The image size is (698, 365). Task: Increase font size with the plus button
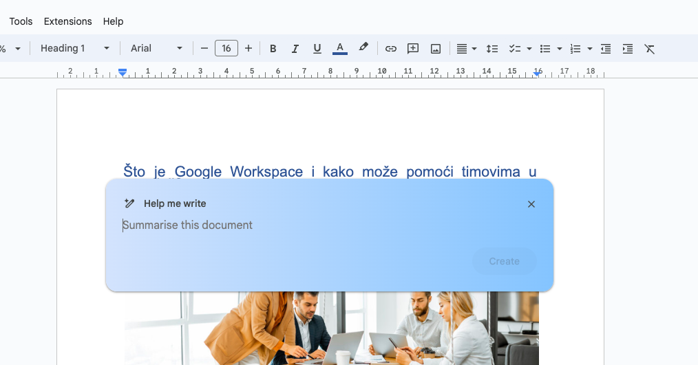[x=248, y=48]
